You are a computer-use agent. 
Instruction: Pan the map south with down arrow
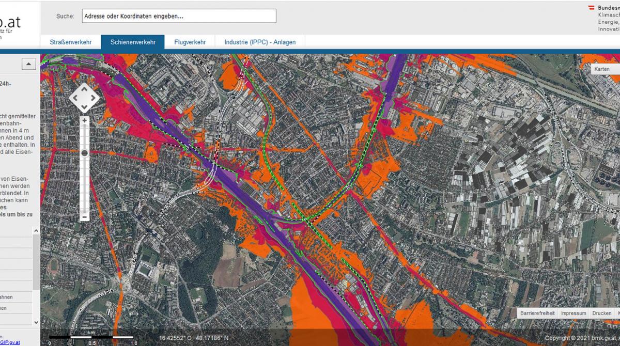click(x=84, y=106)
